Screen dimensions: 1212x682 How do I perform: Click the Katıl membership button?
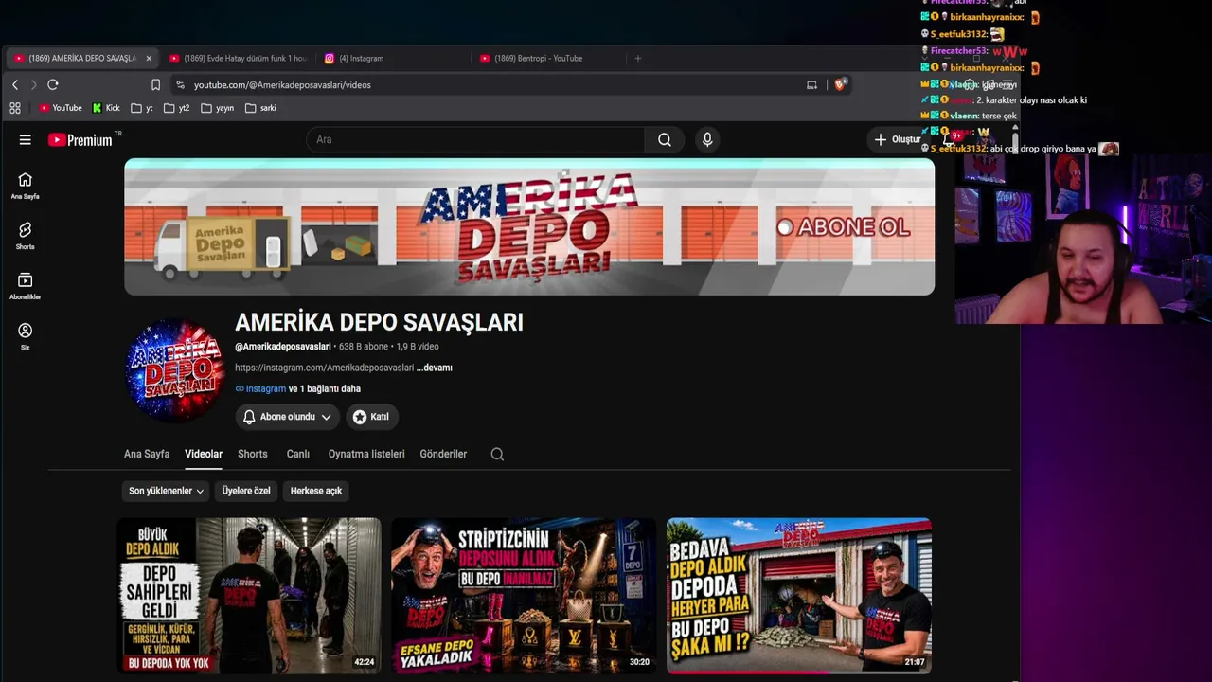[x=370, y=417]
